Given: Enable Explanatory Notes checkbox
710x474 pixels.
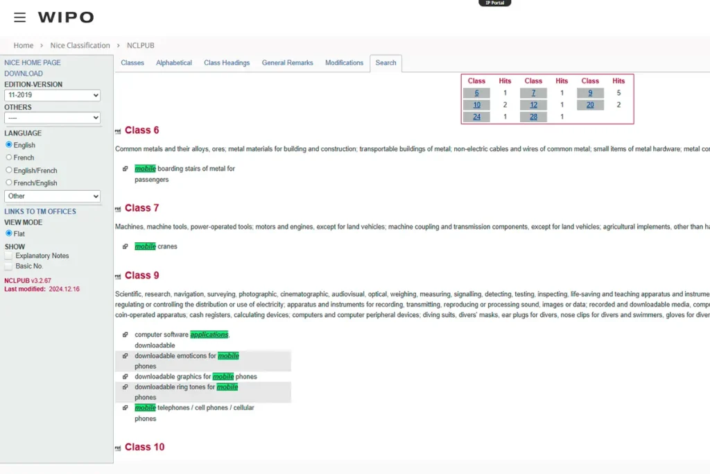Looking at the screenshot, I should pyautogui.click(x=8, y=255).
